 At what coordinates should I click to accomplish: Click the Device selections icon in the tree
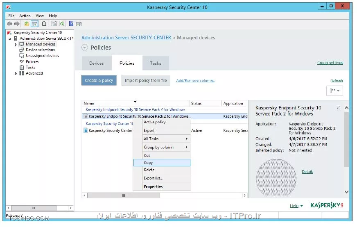click(22, 50)
